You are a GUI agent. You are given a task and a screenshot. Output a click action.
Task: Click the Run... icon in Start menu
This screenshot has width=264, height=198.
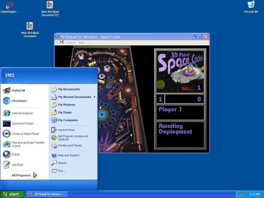pyautogui.click(x=54, y=171)
